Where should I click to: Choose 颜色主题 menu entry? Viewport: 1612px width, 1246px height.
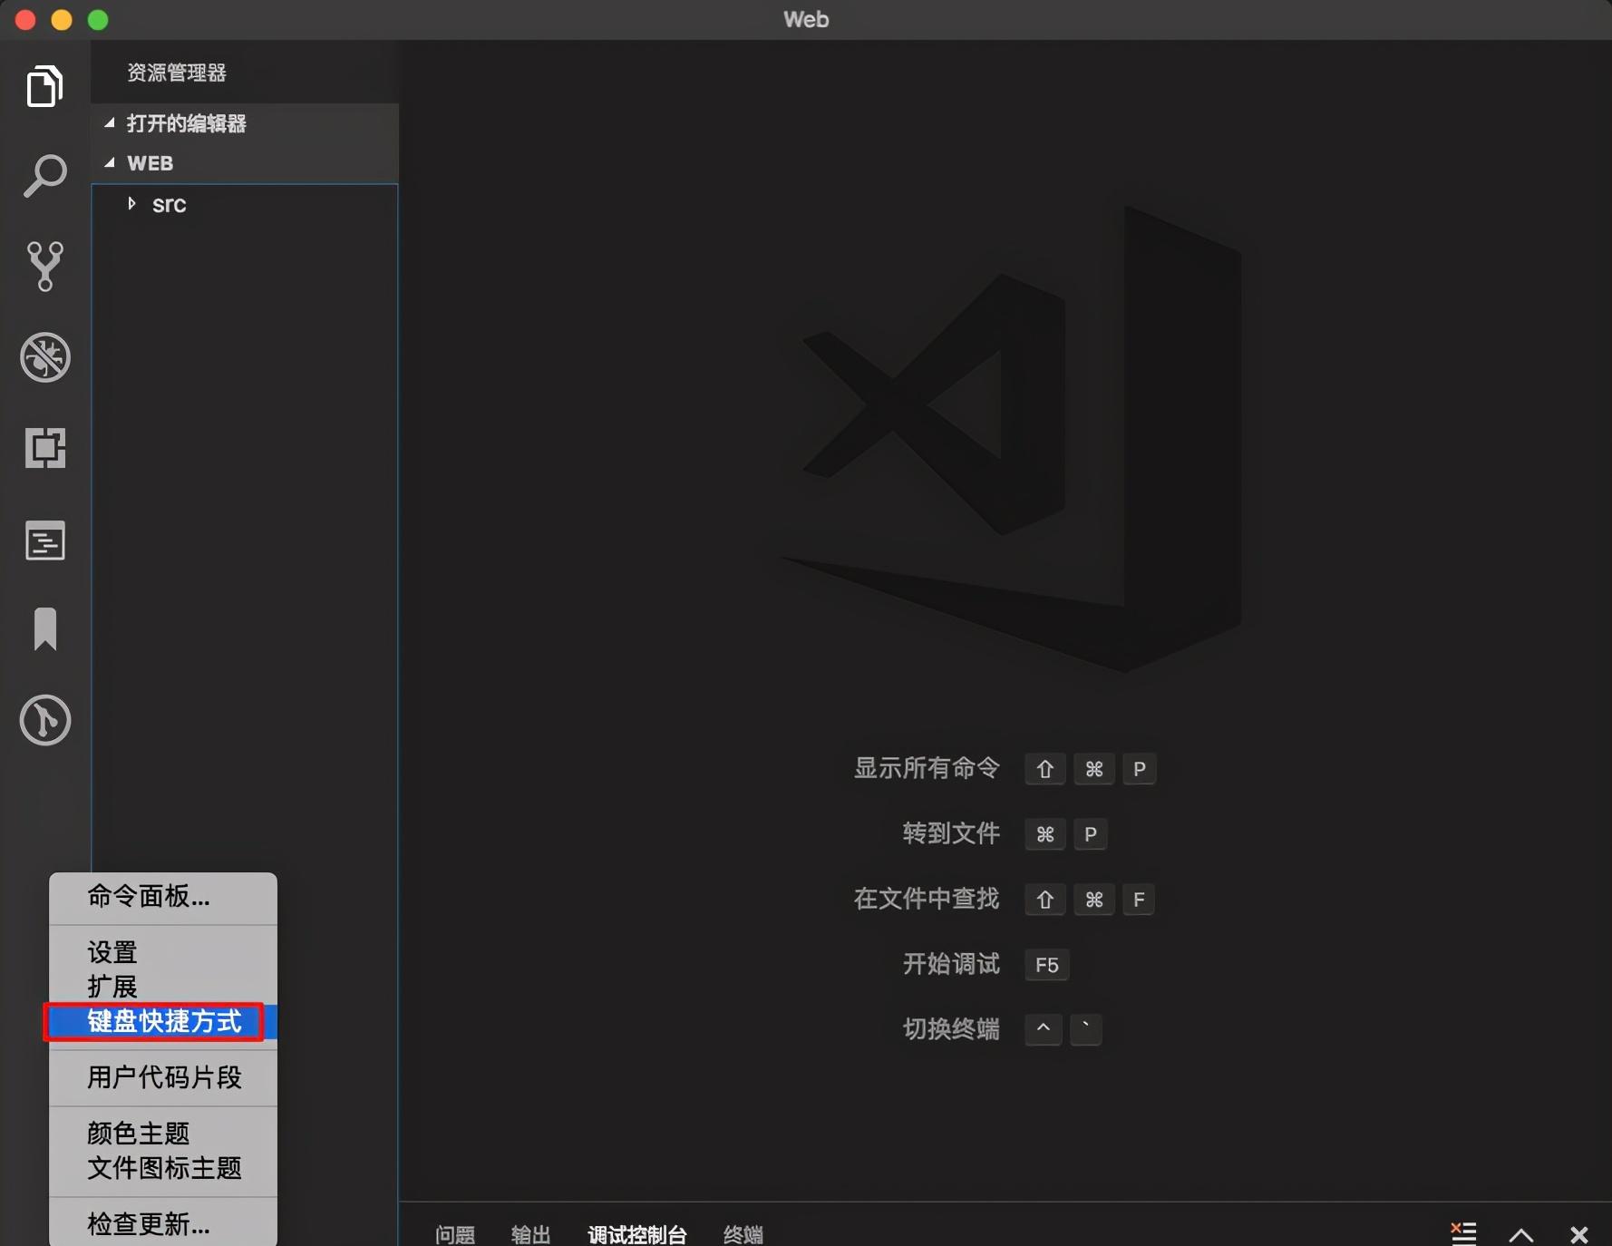(163, 1134)
